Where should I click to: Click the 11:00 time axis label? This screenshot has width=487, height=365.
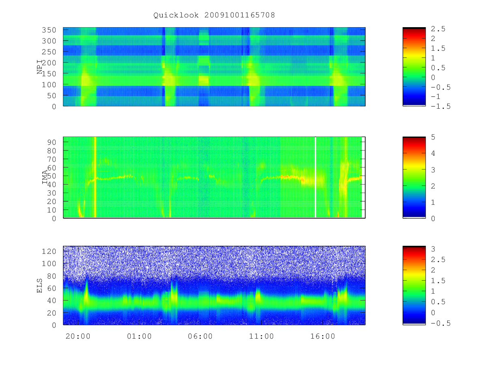[261, 336]
